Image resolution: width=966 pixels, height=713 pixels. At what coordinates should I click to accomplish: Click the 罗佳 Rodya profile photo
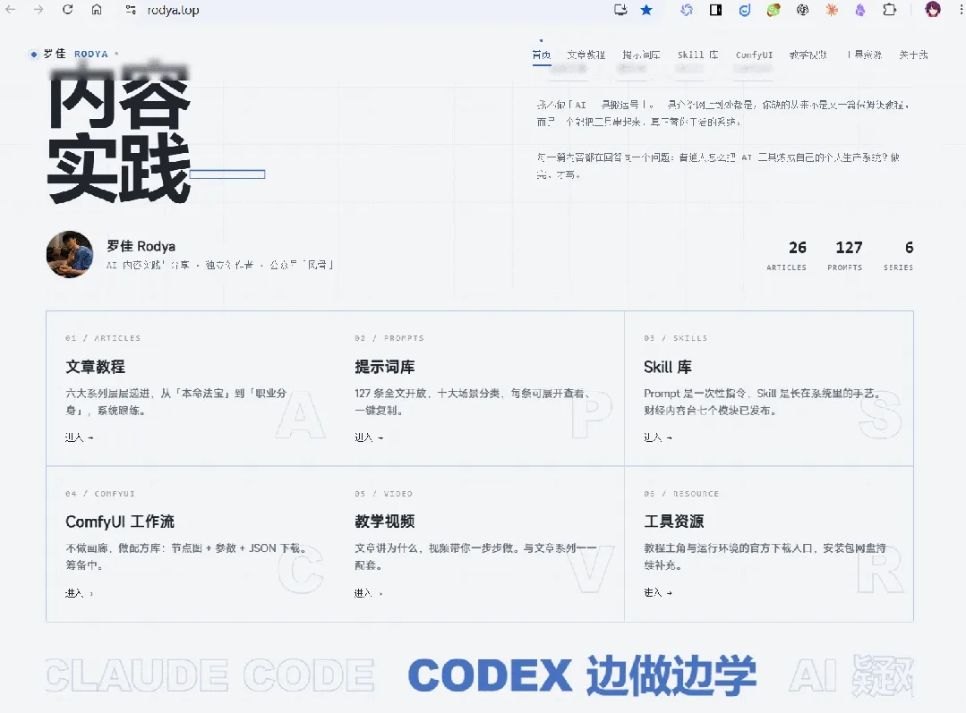(70, 254)
